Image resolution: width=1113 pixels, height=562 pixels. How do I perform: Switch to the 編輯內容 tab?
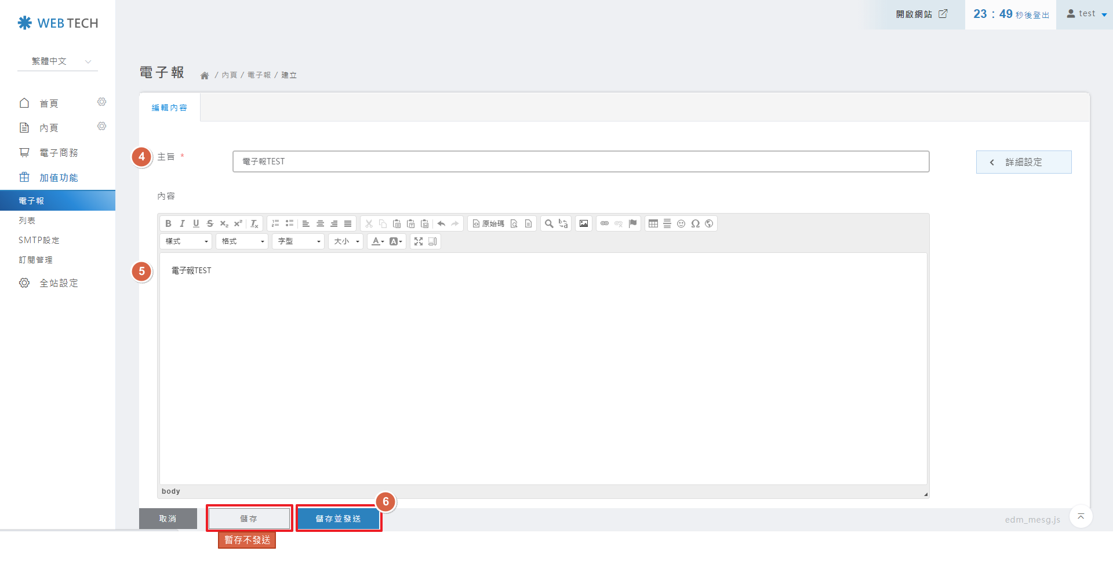[169, 108]
